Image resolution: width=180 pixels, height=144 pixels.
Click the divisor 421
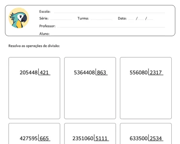click(x=44, y=72)
